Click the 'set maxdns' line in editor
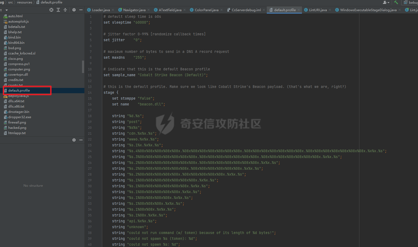The height and width of the screenshot is (247, 418). [x=125, y=58]
